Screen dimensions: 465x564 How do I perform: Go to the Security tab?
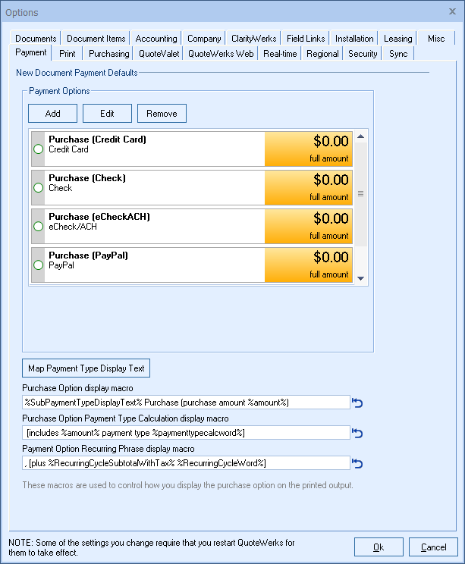(x=363, y=54)
